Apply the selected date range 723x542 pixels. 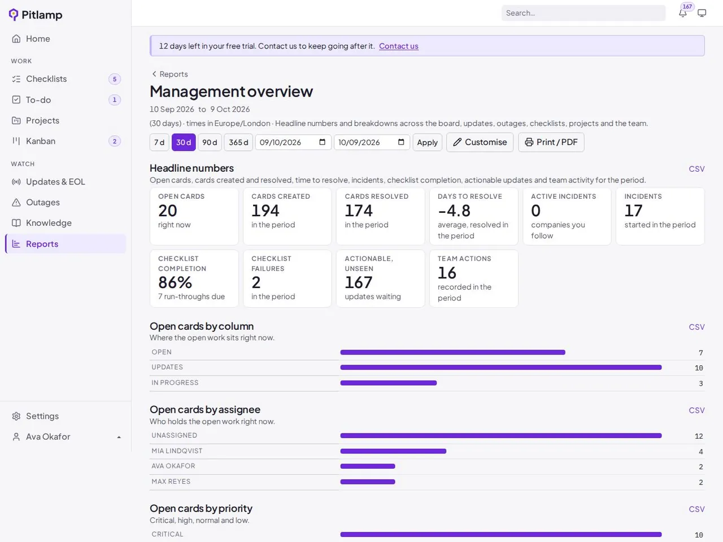tap(428, 142)
